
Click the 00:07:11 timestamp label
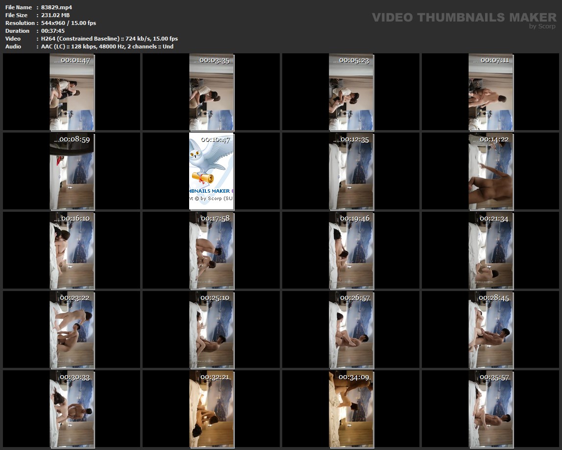point(494,60)
